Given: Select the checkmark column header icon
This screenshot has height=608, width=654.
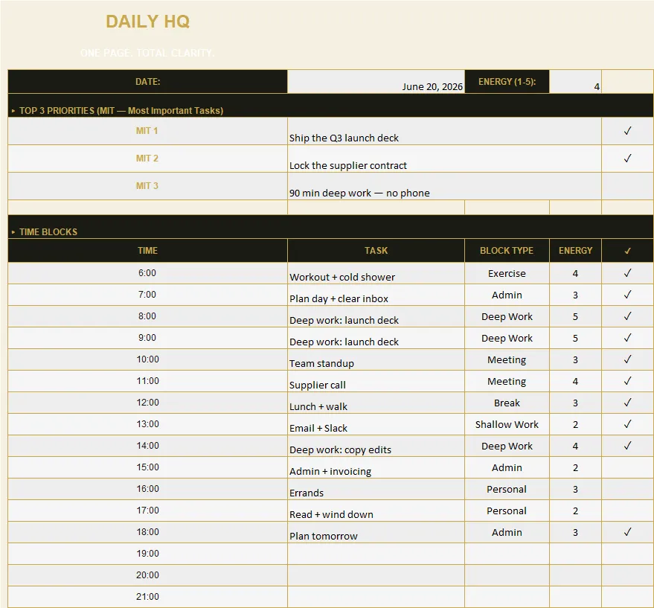Looking at the screenshot, I should [627, 251].
